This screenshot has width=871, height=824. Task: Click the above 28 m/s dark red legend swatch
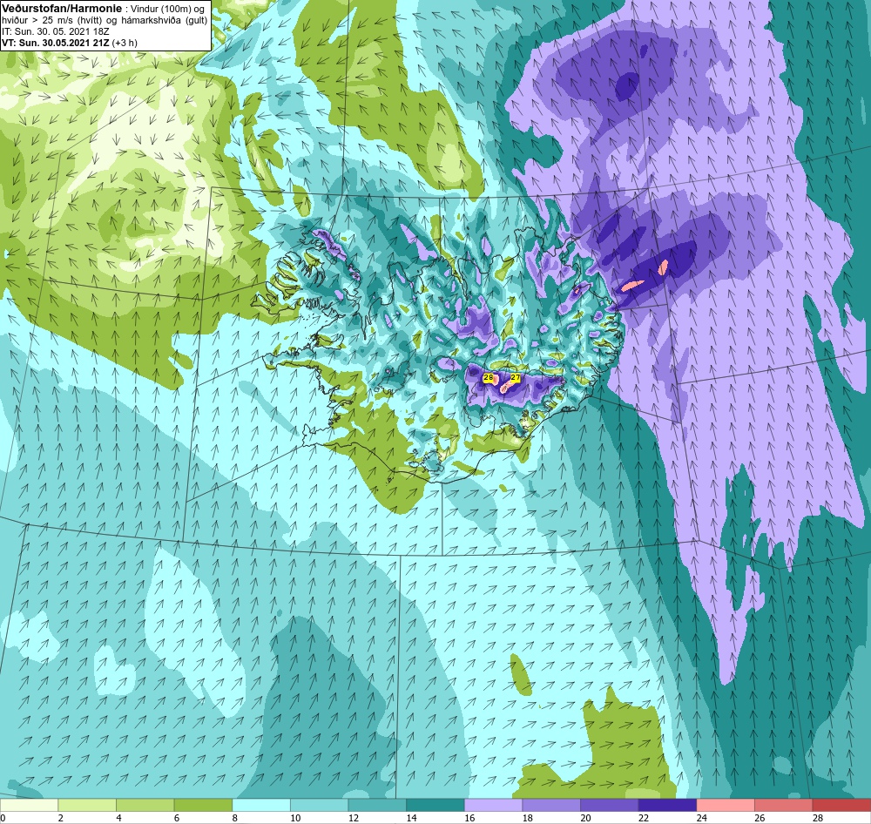click(841, 805)
